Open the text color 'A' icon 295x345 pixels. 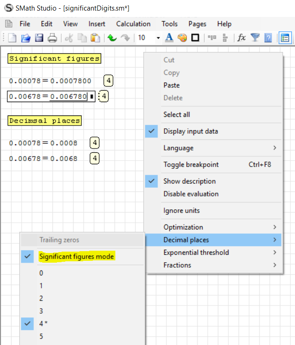[169, 38]
